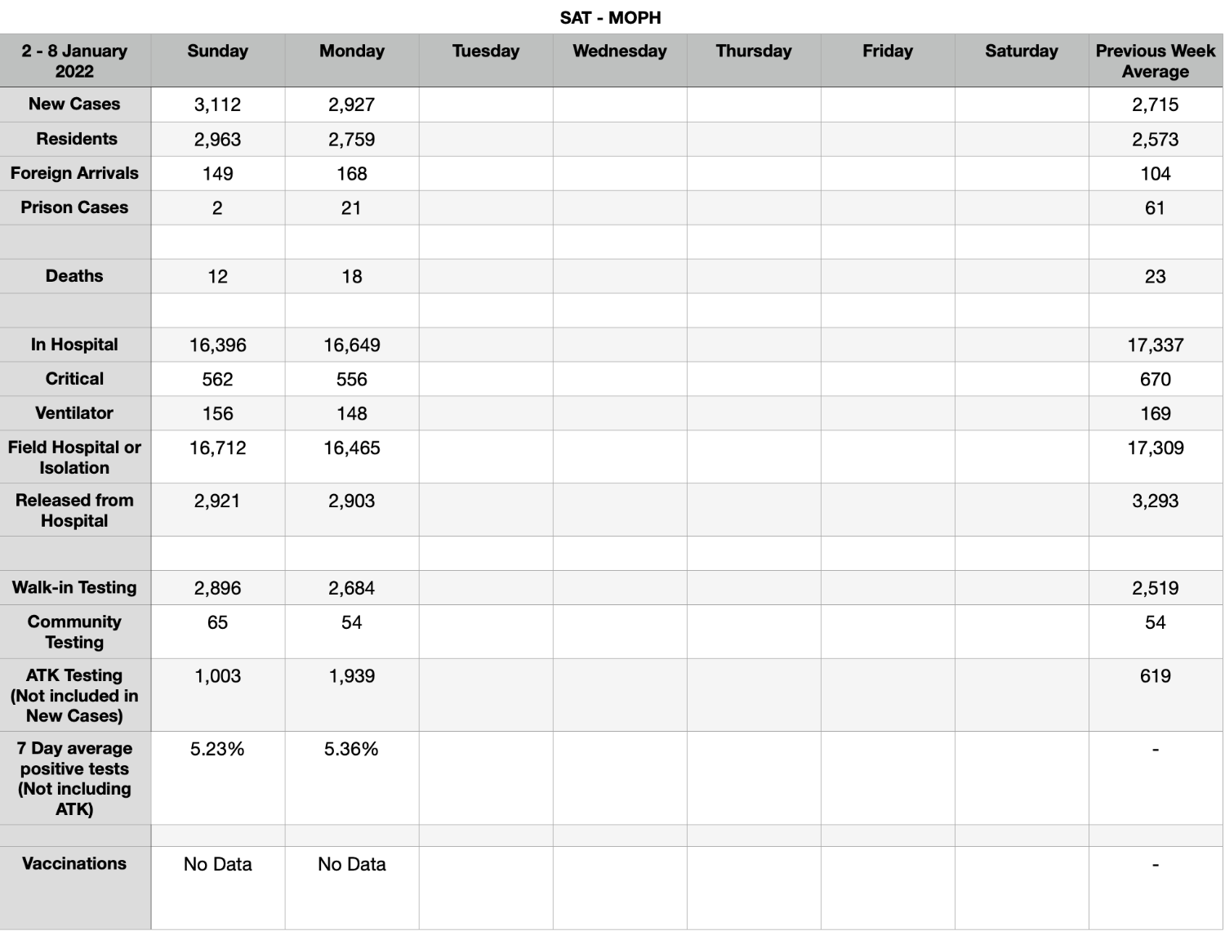
Task: Select the Previous Week Average header cell
Action: [x=1156, y=60]
